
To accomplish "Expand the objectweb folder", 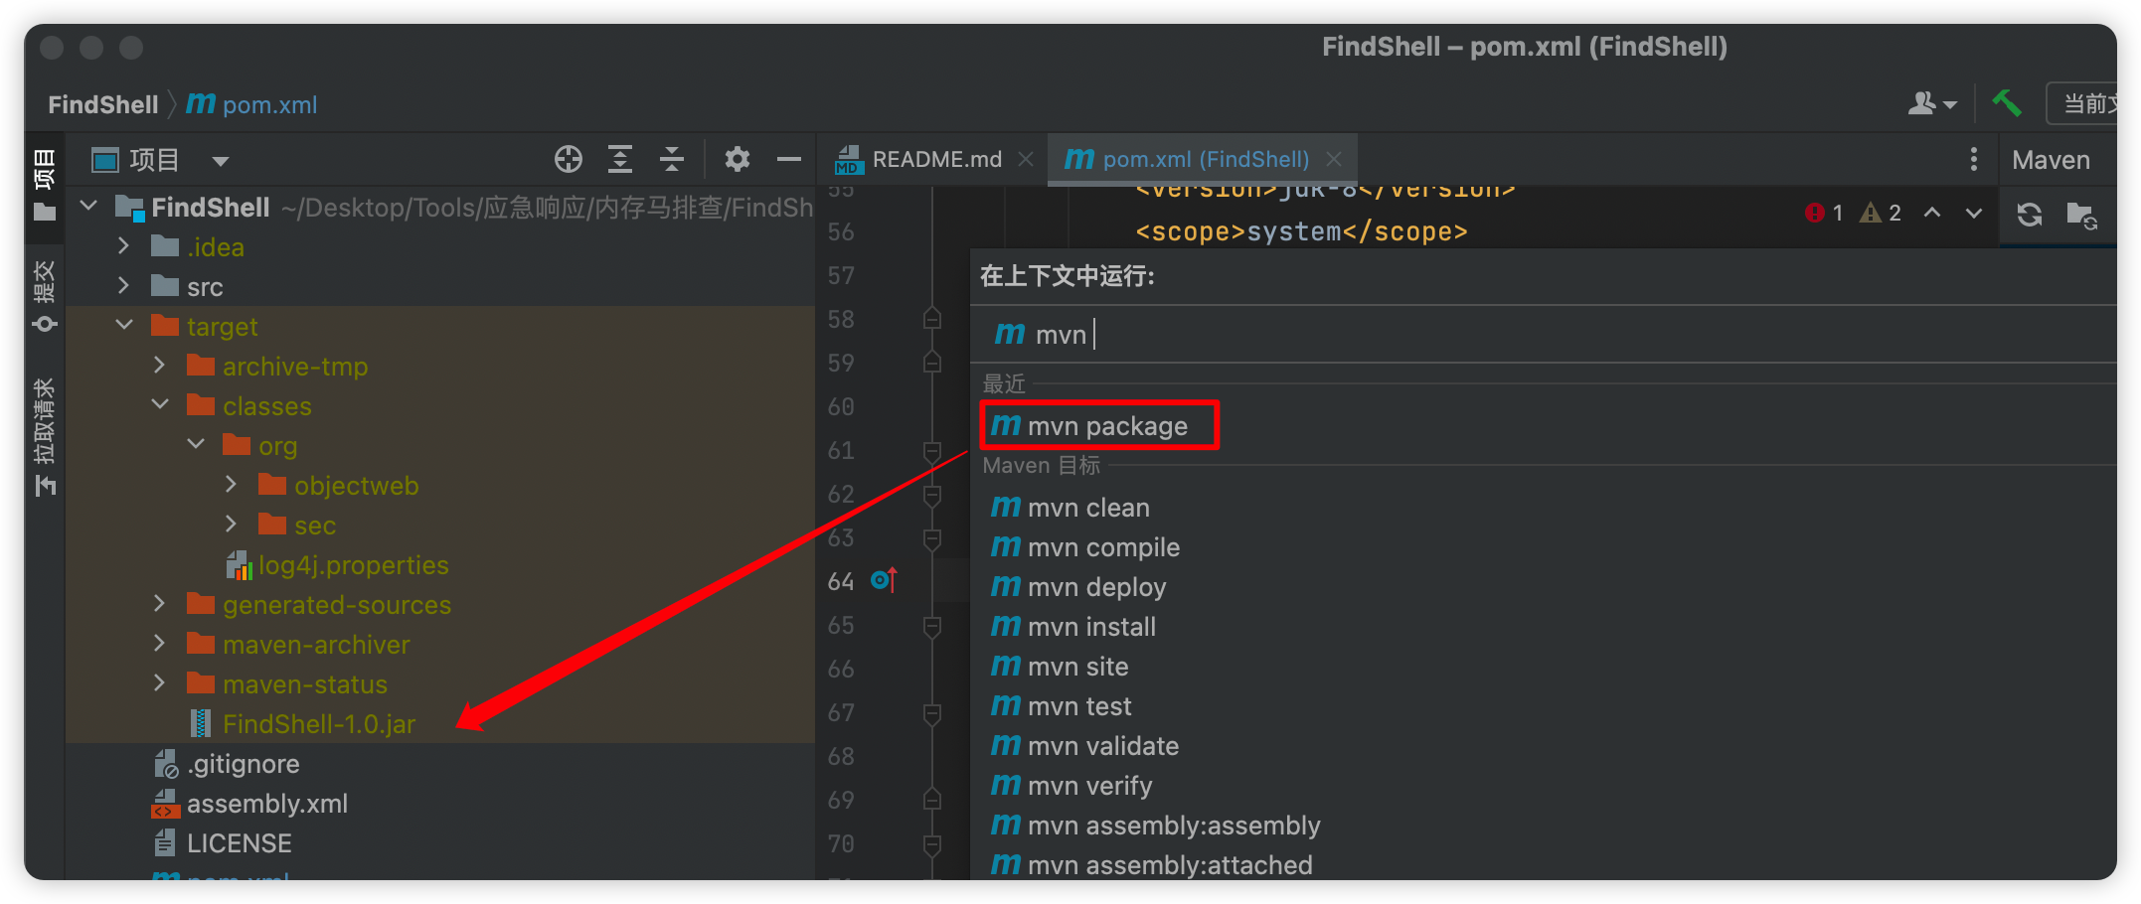I will [x=231, y=485].
